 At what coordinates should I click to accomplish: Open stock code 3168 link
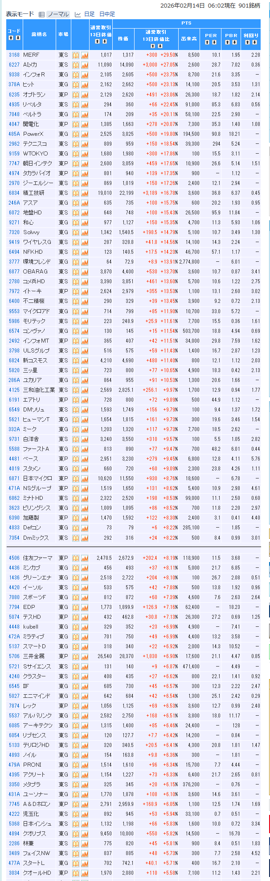pos(14,55)
